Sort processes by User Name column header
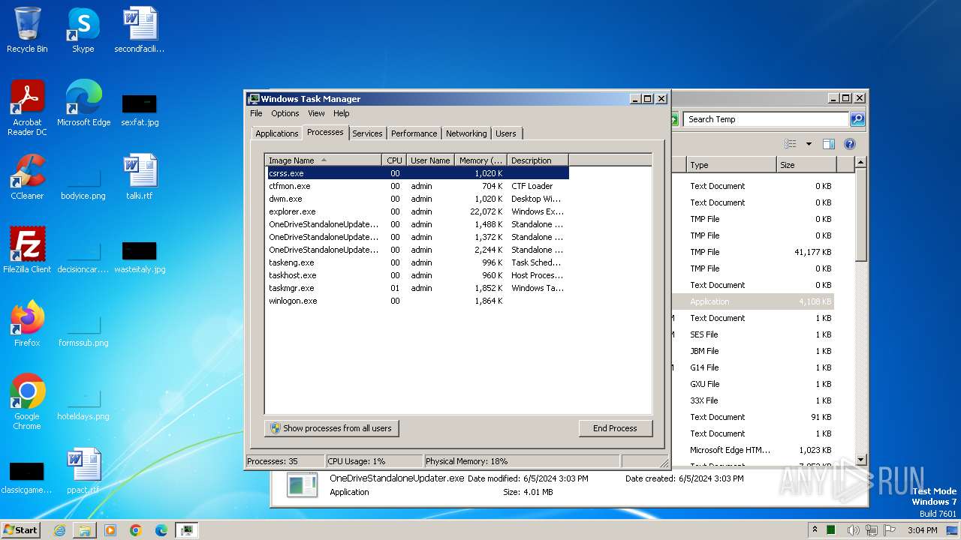 tap(430, 160)
